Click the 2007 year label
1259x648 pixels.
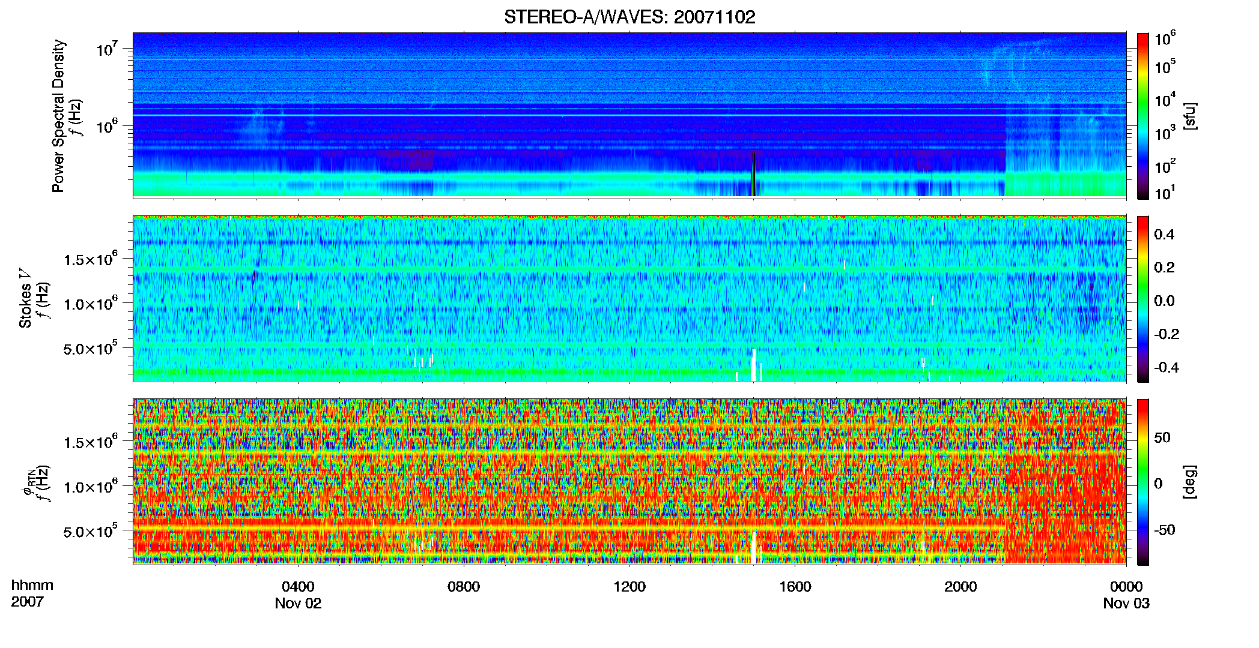[28, 602]
